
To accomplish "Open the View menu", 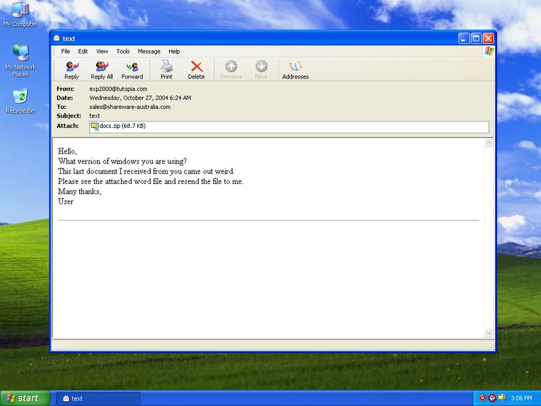I will [102, 51].
